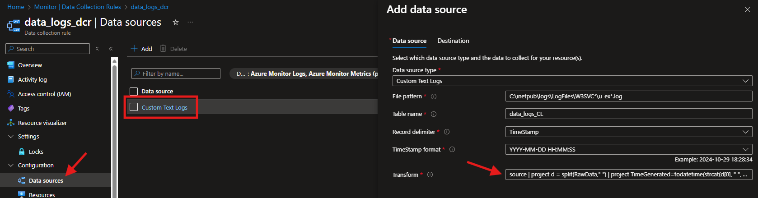
Task: Open the Data source type dropdown
Action: (572, 81)
